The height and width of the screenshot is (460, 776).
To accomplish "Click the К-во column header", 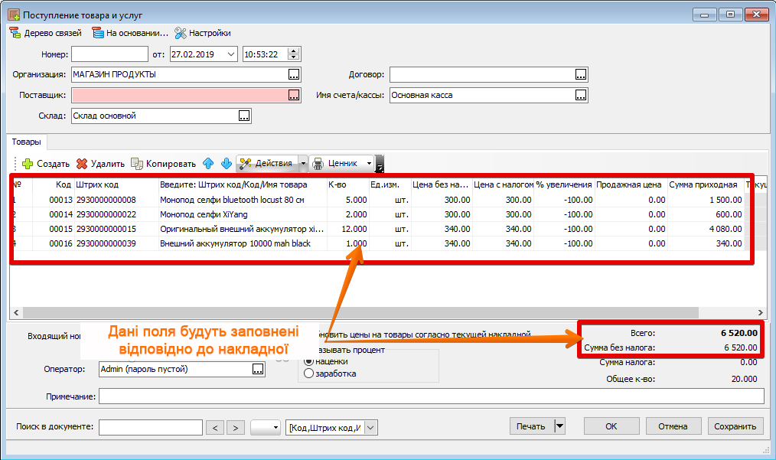I will point(347,184).
